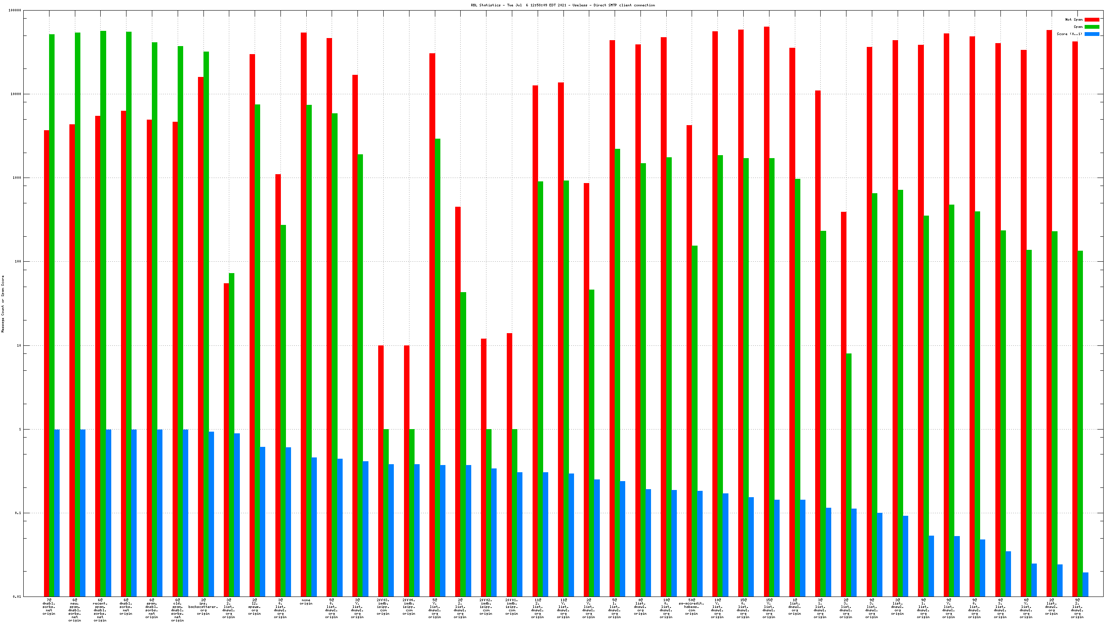Click the blue Score legend swatch
This screenshot has height=624, width=1110.
[x=1091, y=34]
